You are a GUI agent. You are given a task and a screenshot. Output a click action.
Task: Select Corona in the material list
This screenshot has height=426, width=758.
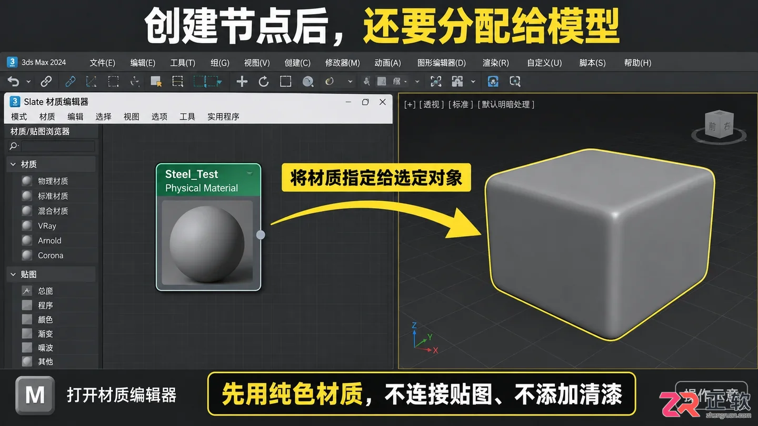click(x=51, y=256)
